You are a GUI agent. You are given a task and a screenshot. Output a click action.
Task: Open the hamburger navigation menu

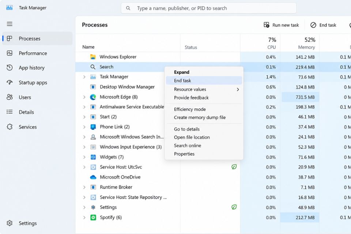[10, 24]
